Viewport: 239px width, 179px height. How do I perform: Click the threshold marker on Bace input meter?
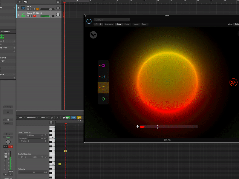[157, 126]
